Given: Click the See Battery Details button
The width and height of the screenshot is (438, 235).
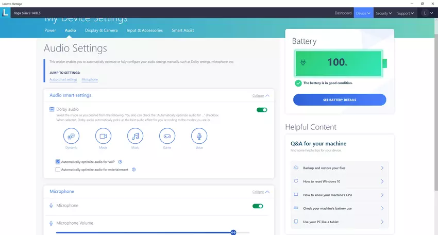Looking at the screenshot, I should coord(340,99).
